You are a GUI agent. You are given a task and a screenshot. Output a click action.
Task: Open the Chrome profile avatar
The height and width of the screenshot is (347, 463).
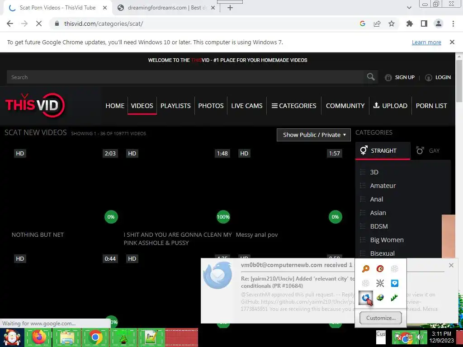[439, 23]
